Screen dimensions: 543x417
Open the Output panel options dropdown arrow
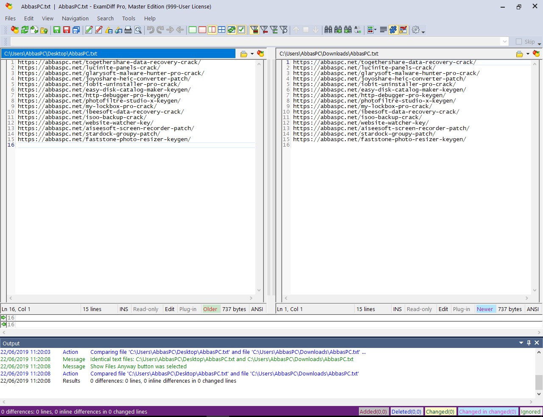pos(521,343)
